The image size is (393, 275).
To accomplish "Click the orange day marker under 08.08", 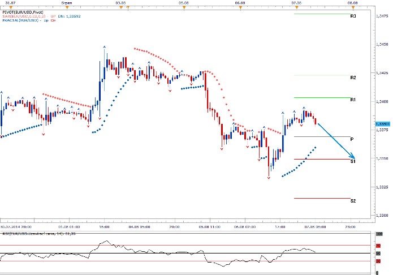I will click(x=353, y=7).
